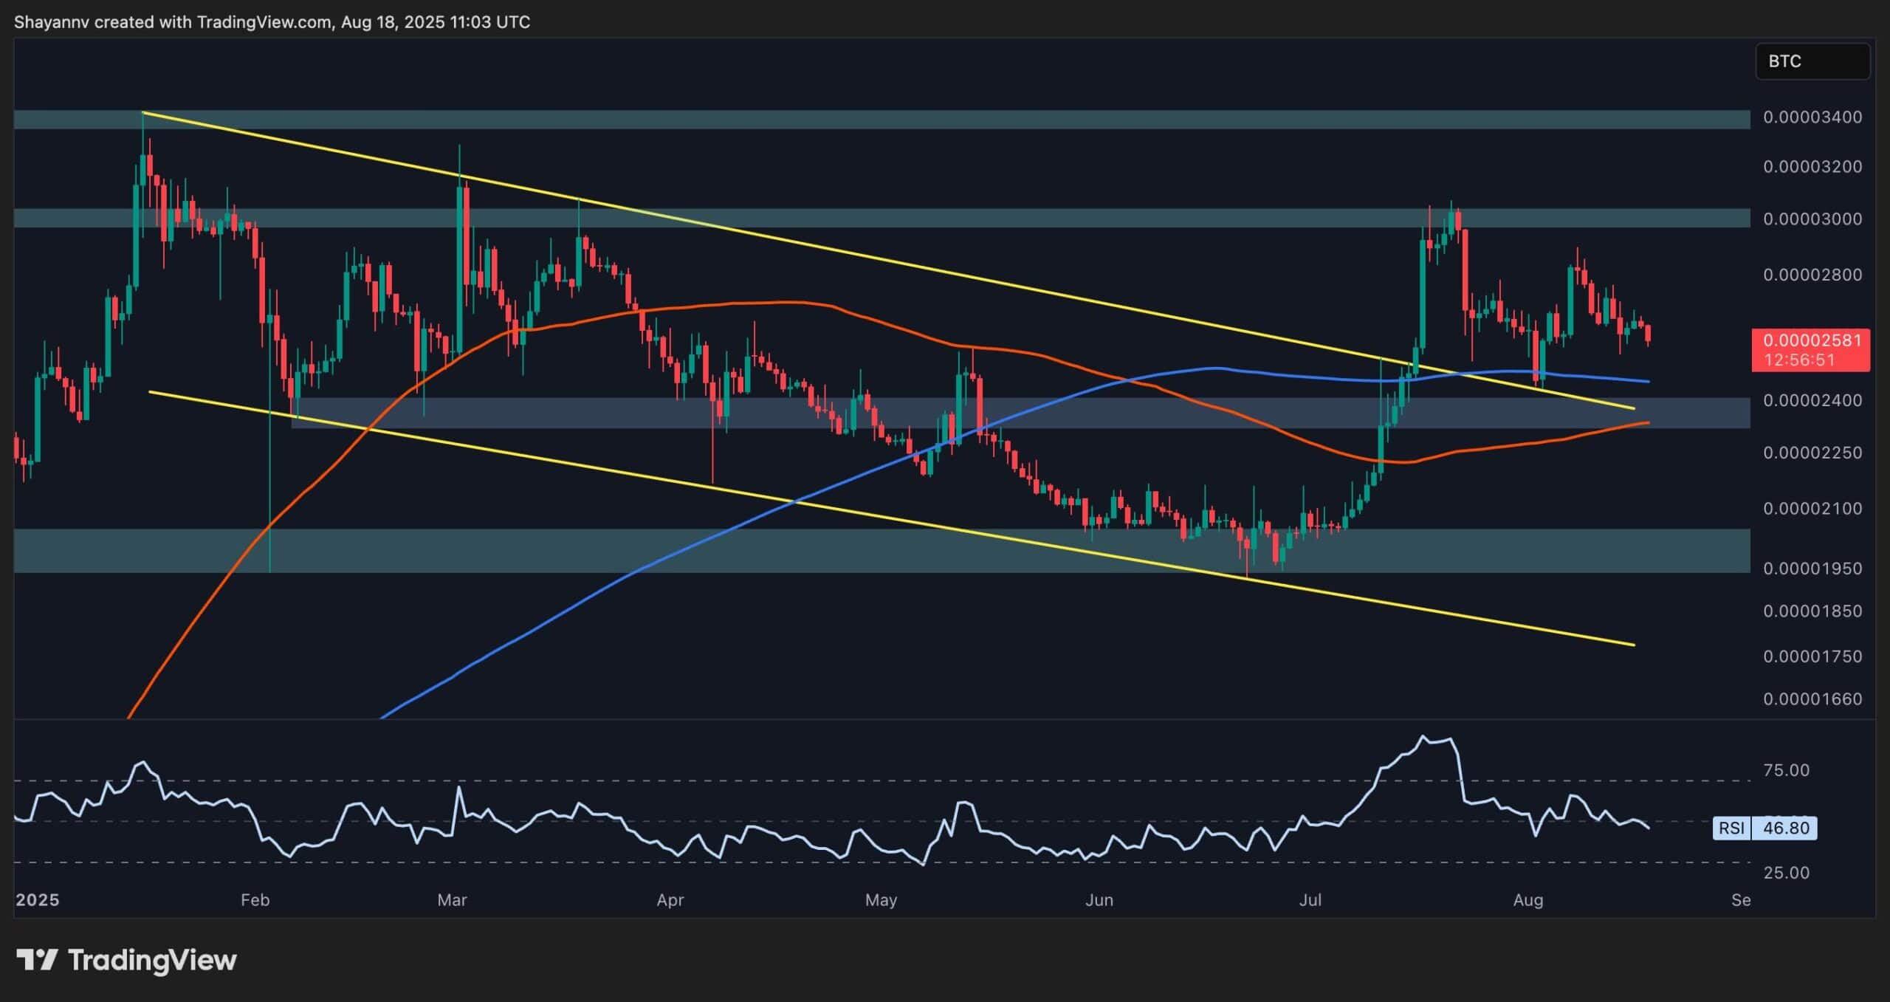
Task: Click the May month marker
Action: (880, 900)
